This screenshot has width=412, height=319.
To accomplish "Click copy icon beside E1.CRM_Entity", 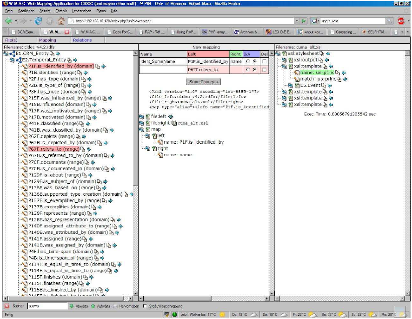I will [x=52, y=53].
